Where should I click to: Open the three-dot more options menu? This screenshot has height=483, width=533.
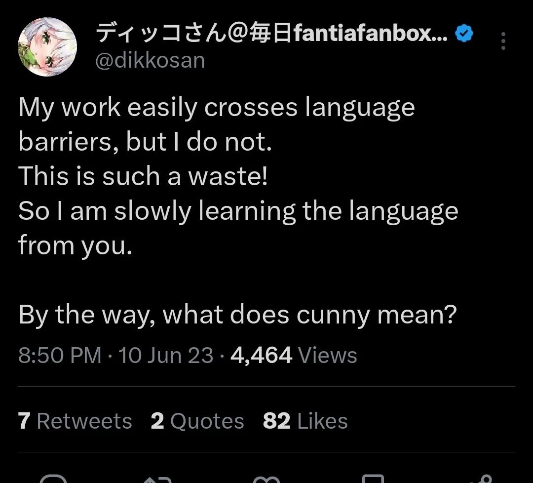(503, 41)
